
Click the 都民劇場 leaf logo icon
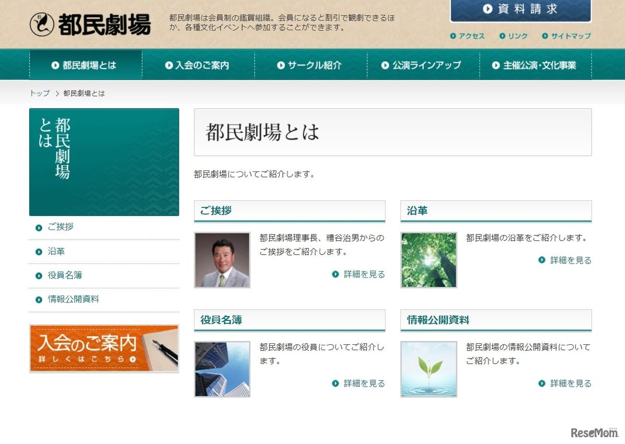coord(43,23)
